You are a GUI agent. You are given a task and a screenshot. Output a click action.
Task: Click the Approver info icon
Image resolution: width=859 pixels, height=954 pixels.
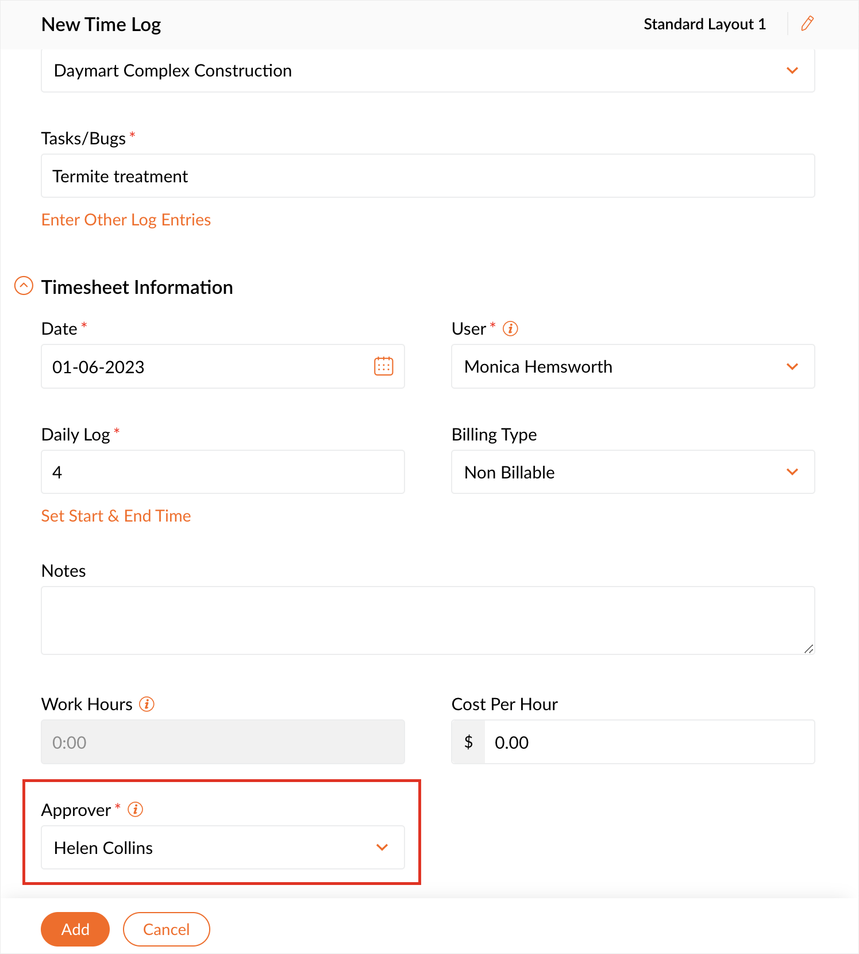click(x=136, y=810)
